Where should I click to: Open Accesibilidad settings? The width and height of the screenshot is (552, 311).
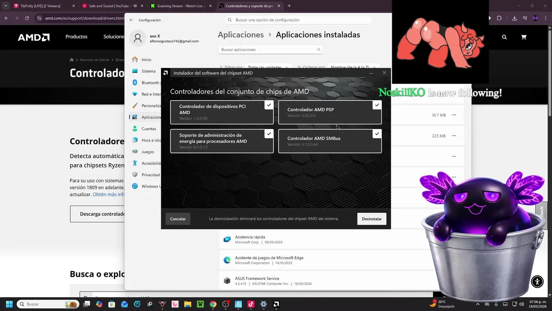tap(144, 163)
